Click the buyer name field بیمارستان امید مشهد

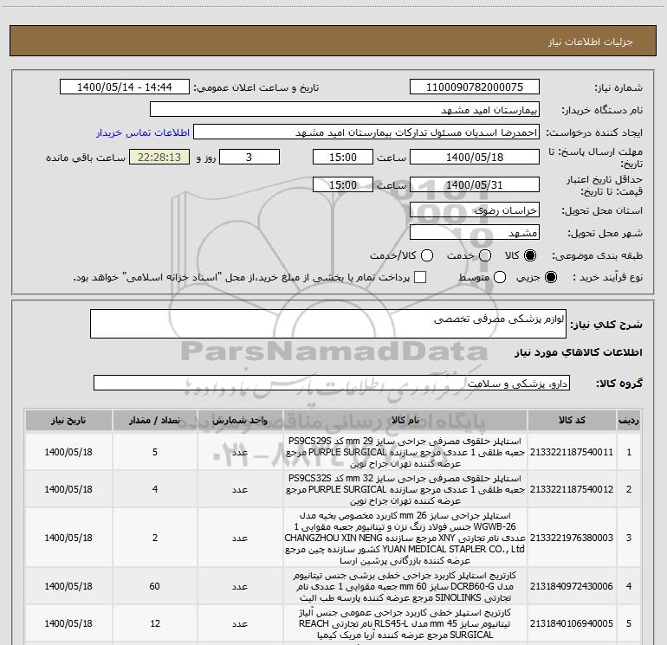345,110
